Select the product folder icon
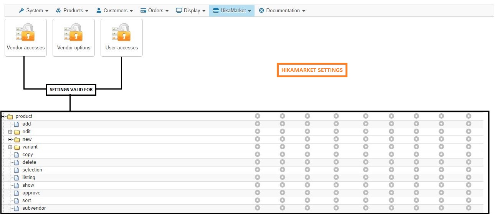Image resolution: width=496 pixels, height=217 pixels. (10, 116)
